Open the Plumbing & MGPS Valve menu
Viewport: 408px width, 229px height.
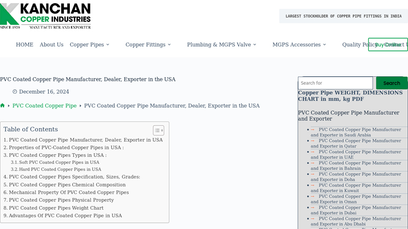coord(219,45)
